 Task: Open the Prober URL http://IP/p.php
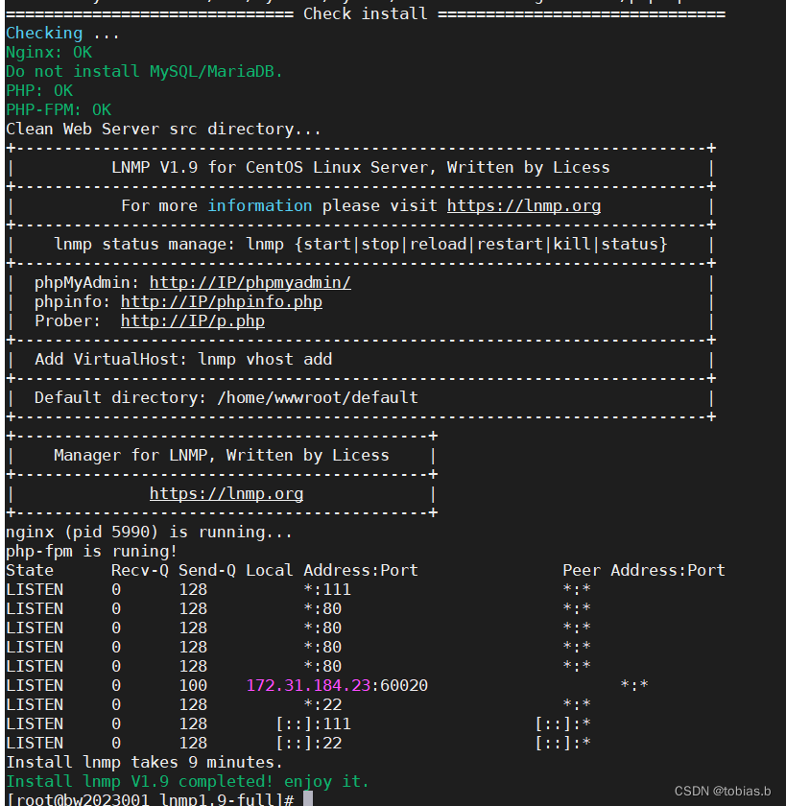pyautogui.click(x=193, y=321)
